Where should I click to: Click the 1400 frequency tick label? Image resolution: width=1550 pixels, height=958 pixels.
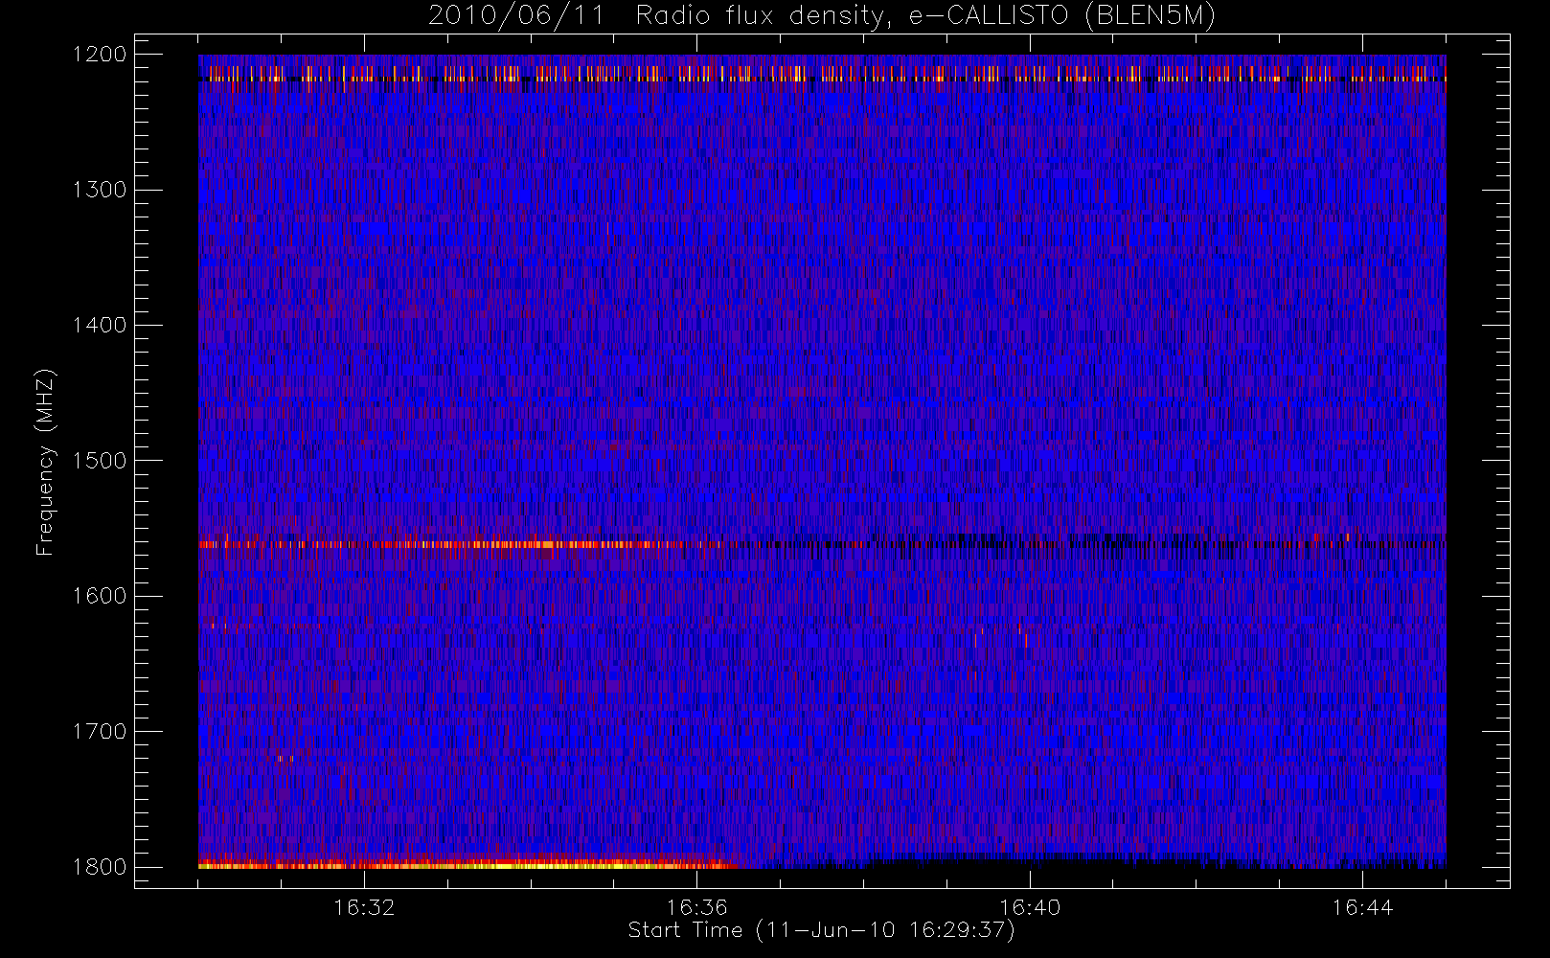pyautogui.click(x=100, y=325)
